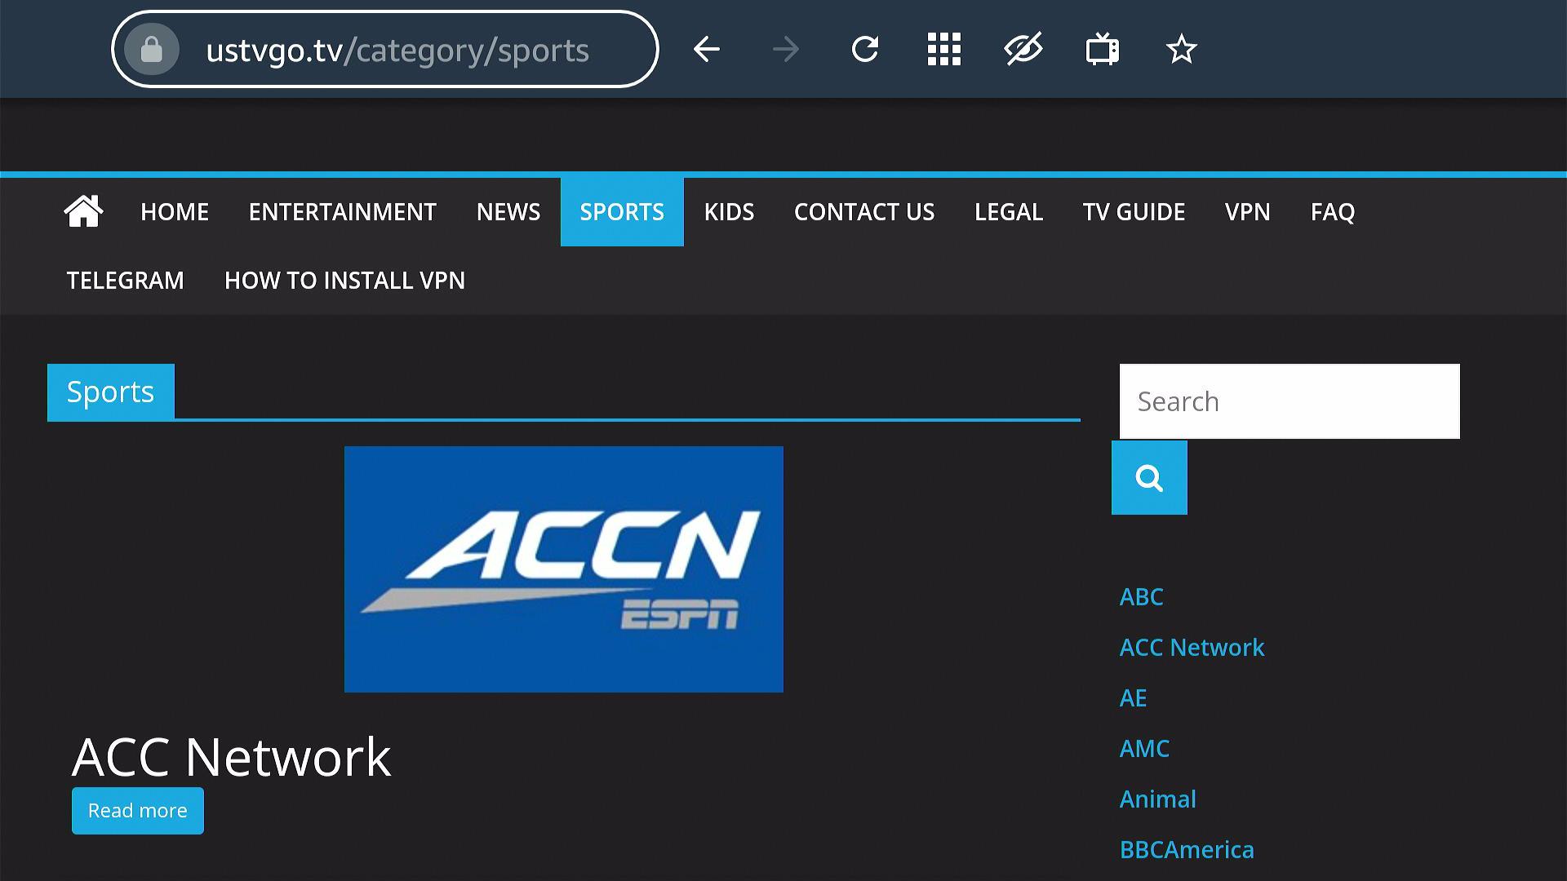Open ACC Network in sidebar list
Image resolution: width=1567 pixels, height=881 pixels.
1192,648
